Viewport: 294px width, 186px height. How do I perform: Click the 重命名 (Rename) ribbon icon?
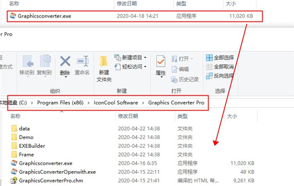[x=82, y=61]
